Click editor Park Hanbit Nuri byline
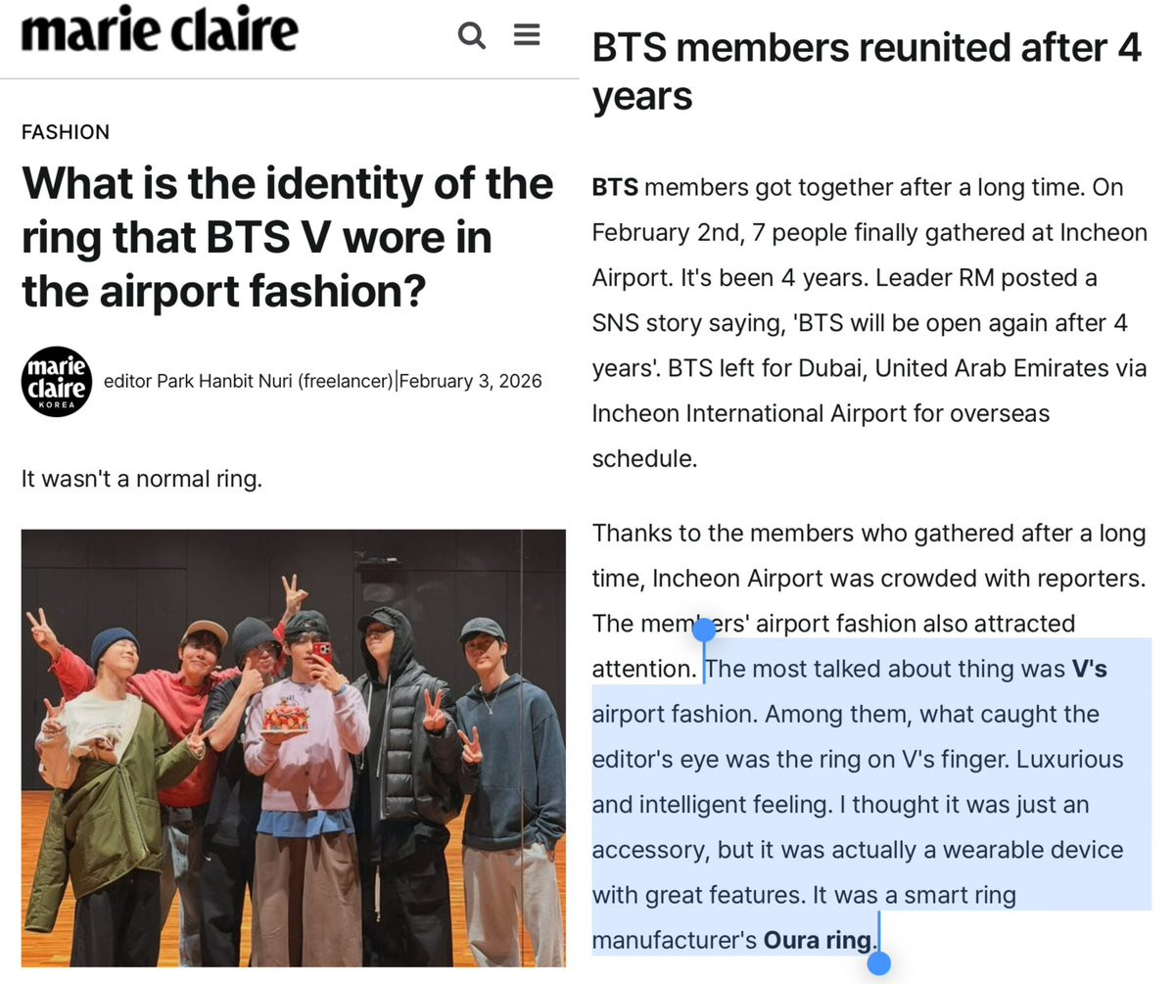 click(248, 381)
